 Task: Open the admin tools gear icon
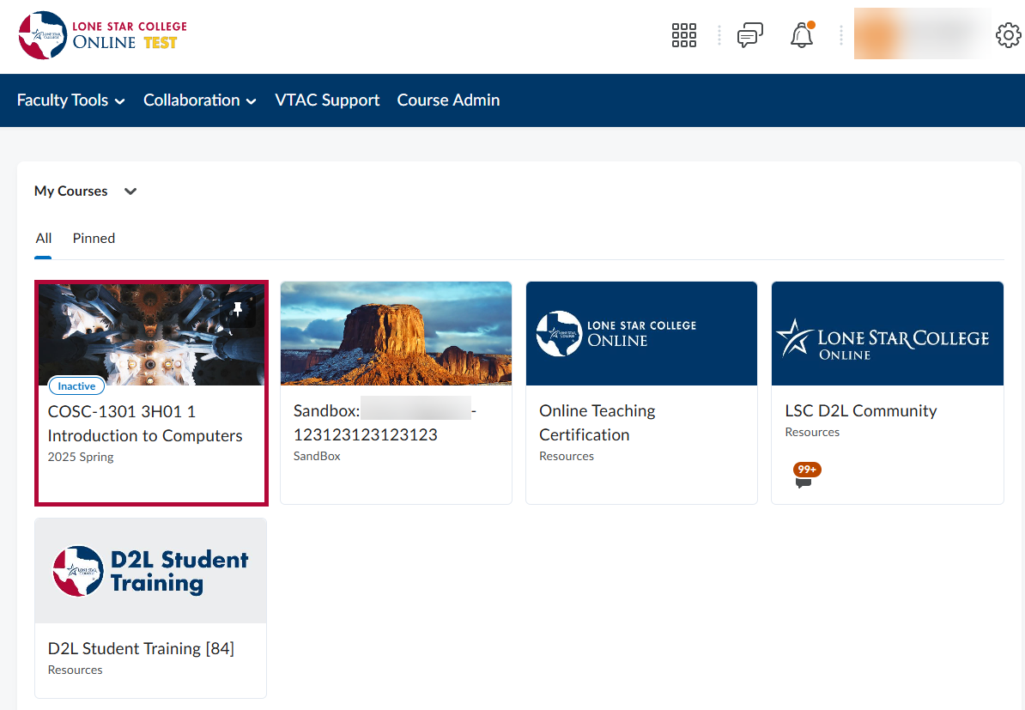point(1008,35)
